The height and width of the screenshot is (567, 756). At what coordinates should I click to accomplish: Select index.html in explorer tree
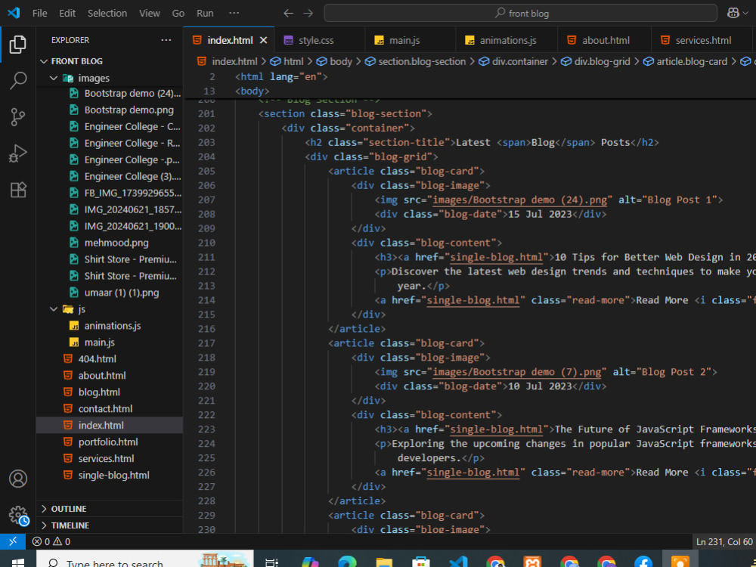coord(110,425)
